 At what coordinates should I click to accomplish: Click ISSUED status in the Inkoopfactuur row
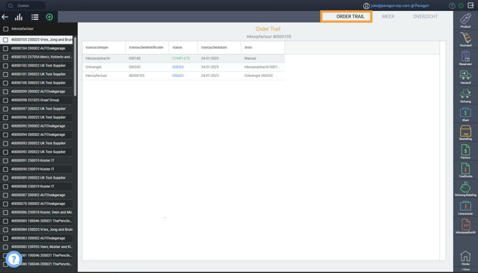(x=178, y=76)
